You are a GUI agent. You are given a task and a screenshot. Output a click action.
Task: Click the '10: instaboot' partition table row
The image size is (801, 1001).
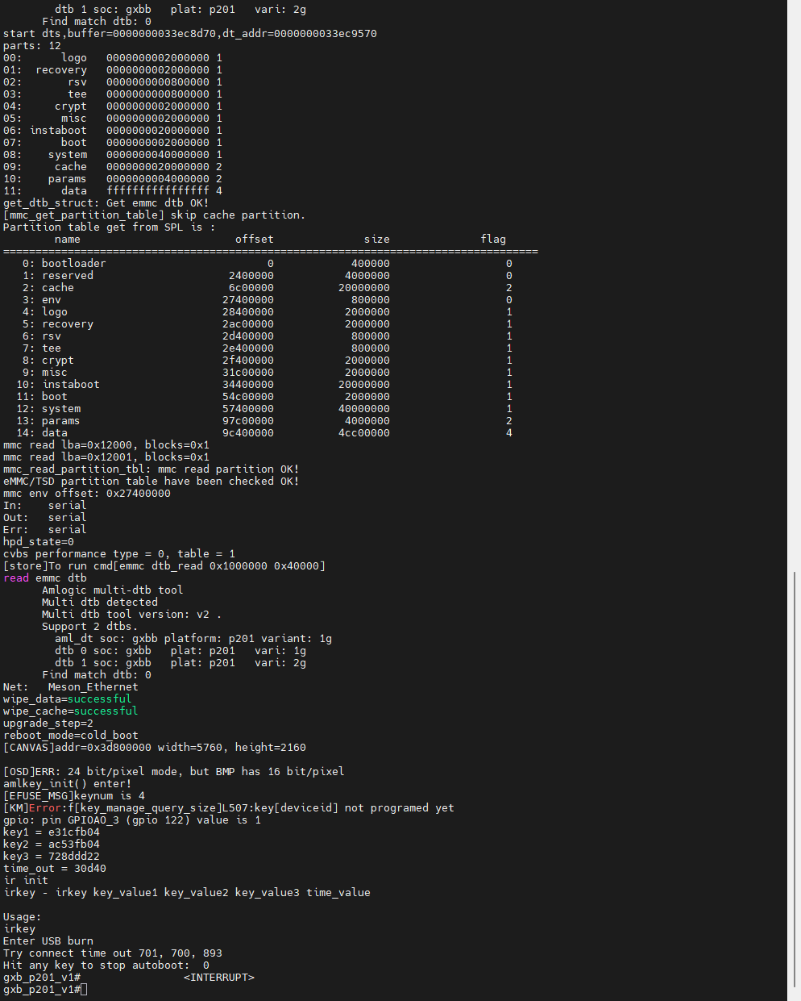tap(264, 385)
